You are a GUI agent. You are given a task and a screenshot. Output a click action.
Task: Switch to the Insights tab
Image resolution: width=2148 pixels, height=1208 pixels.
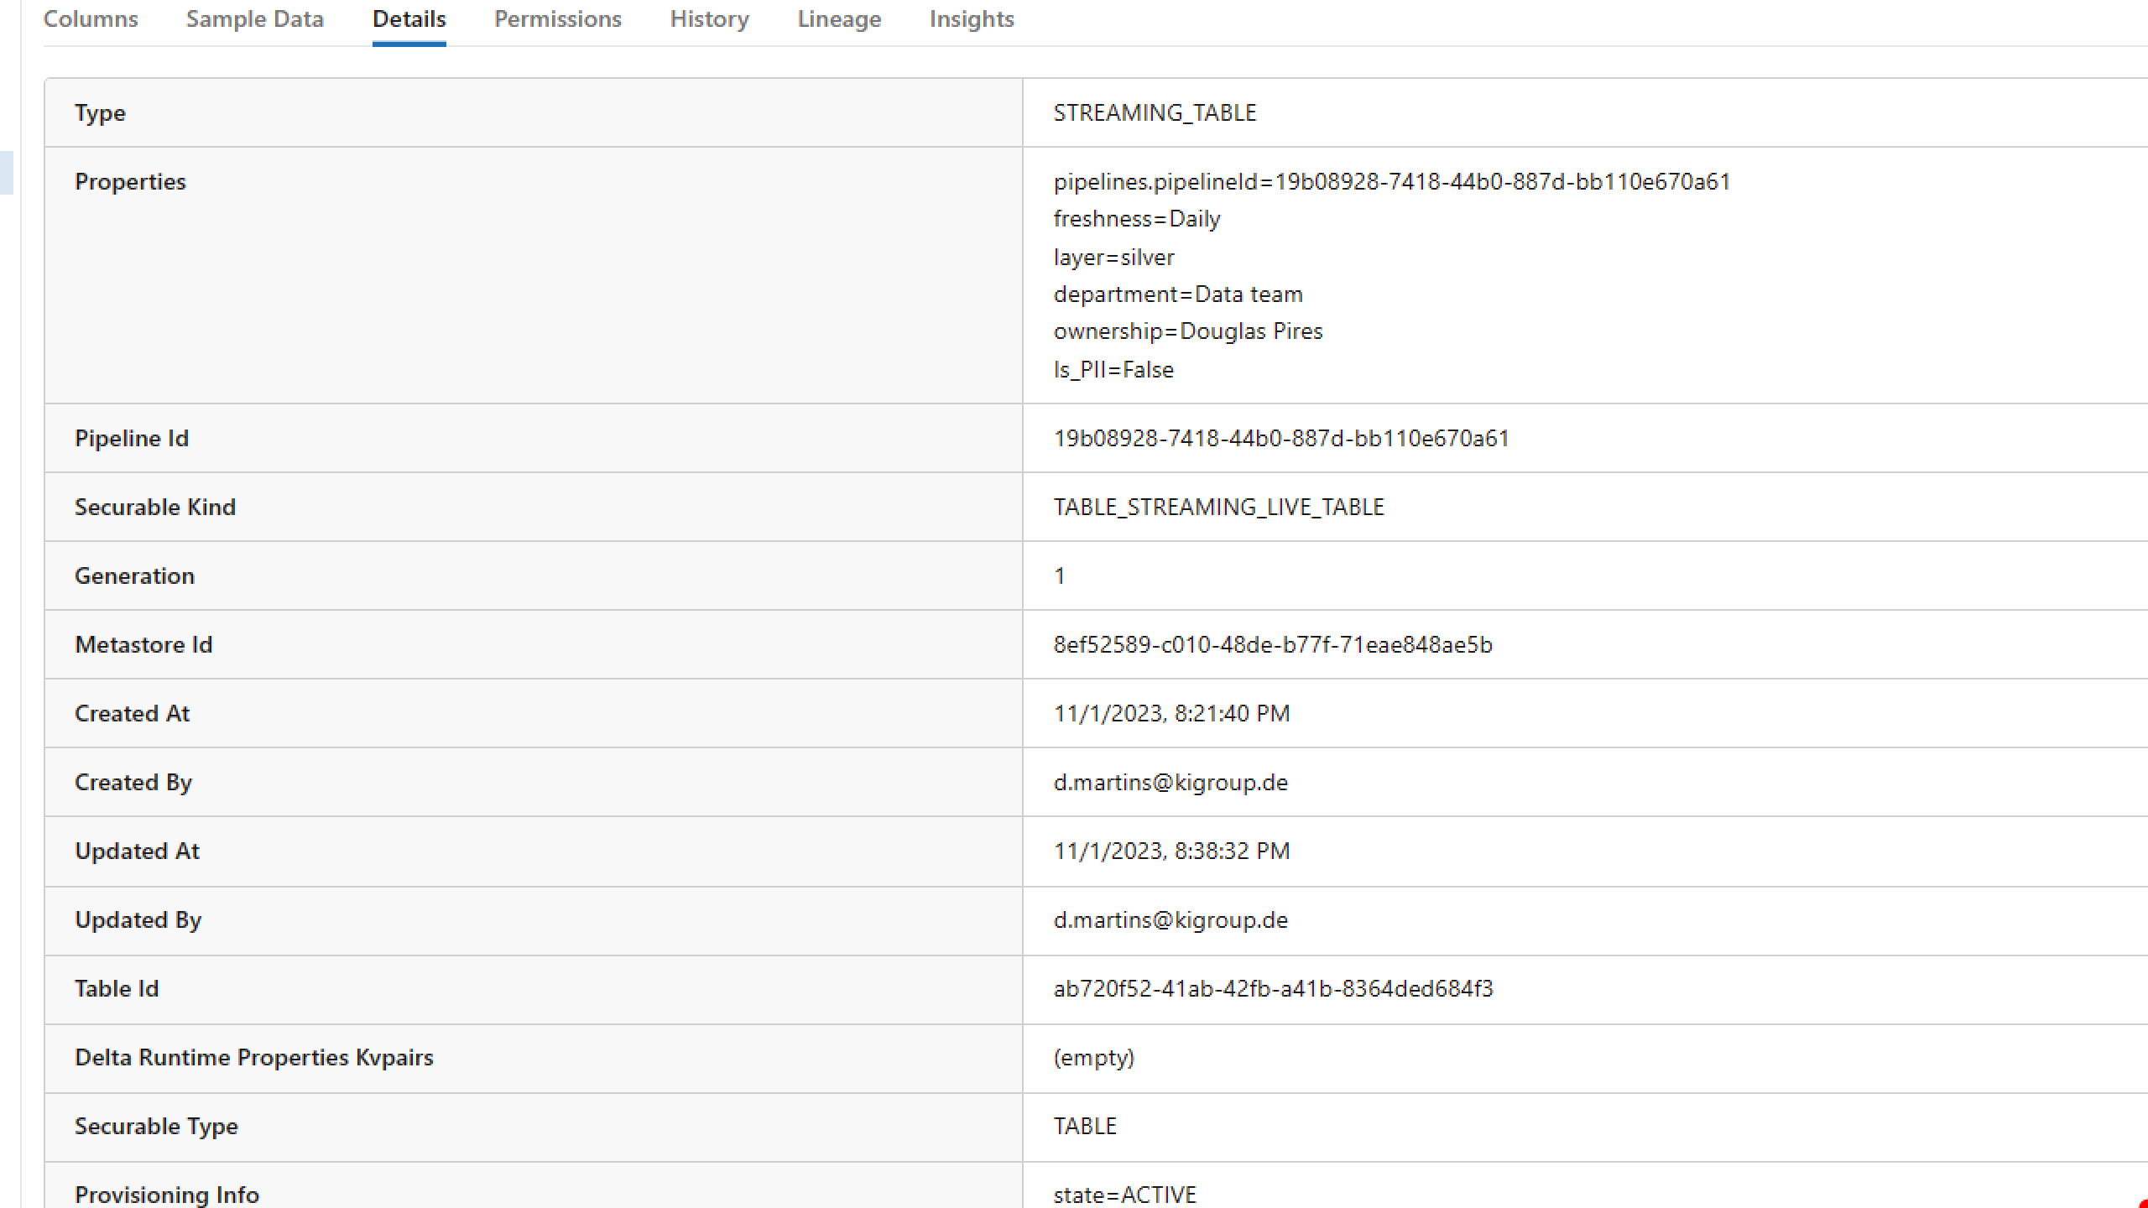point(972,19)
